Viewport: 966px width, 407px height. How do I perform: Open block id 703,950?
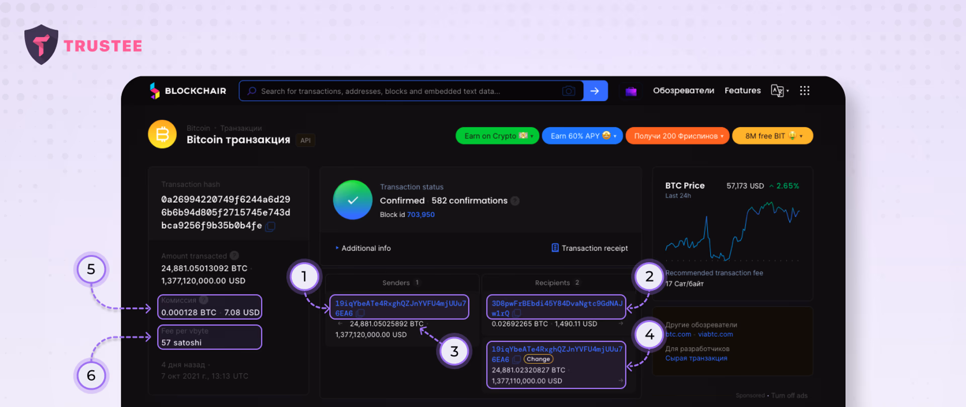tap(421, 215)
